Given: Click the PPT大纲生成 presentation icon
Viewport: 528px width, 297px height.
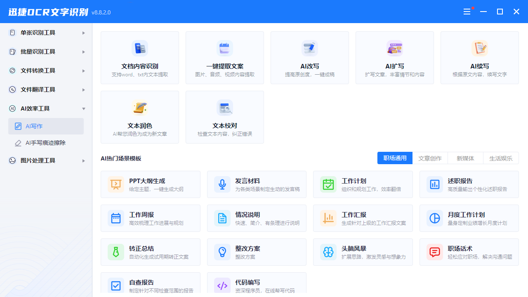Looking at the screenshot, I should coord(115,184).
